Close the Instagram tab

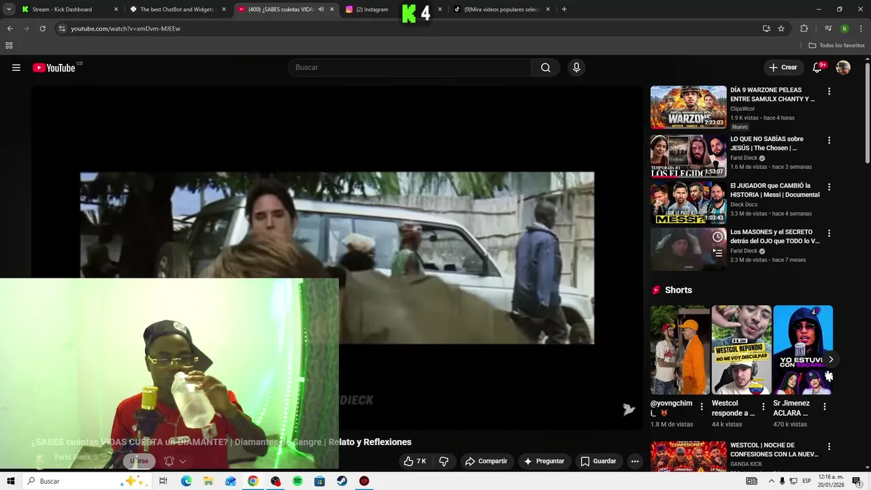coord(440,10)
